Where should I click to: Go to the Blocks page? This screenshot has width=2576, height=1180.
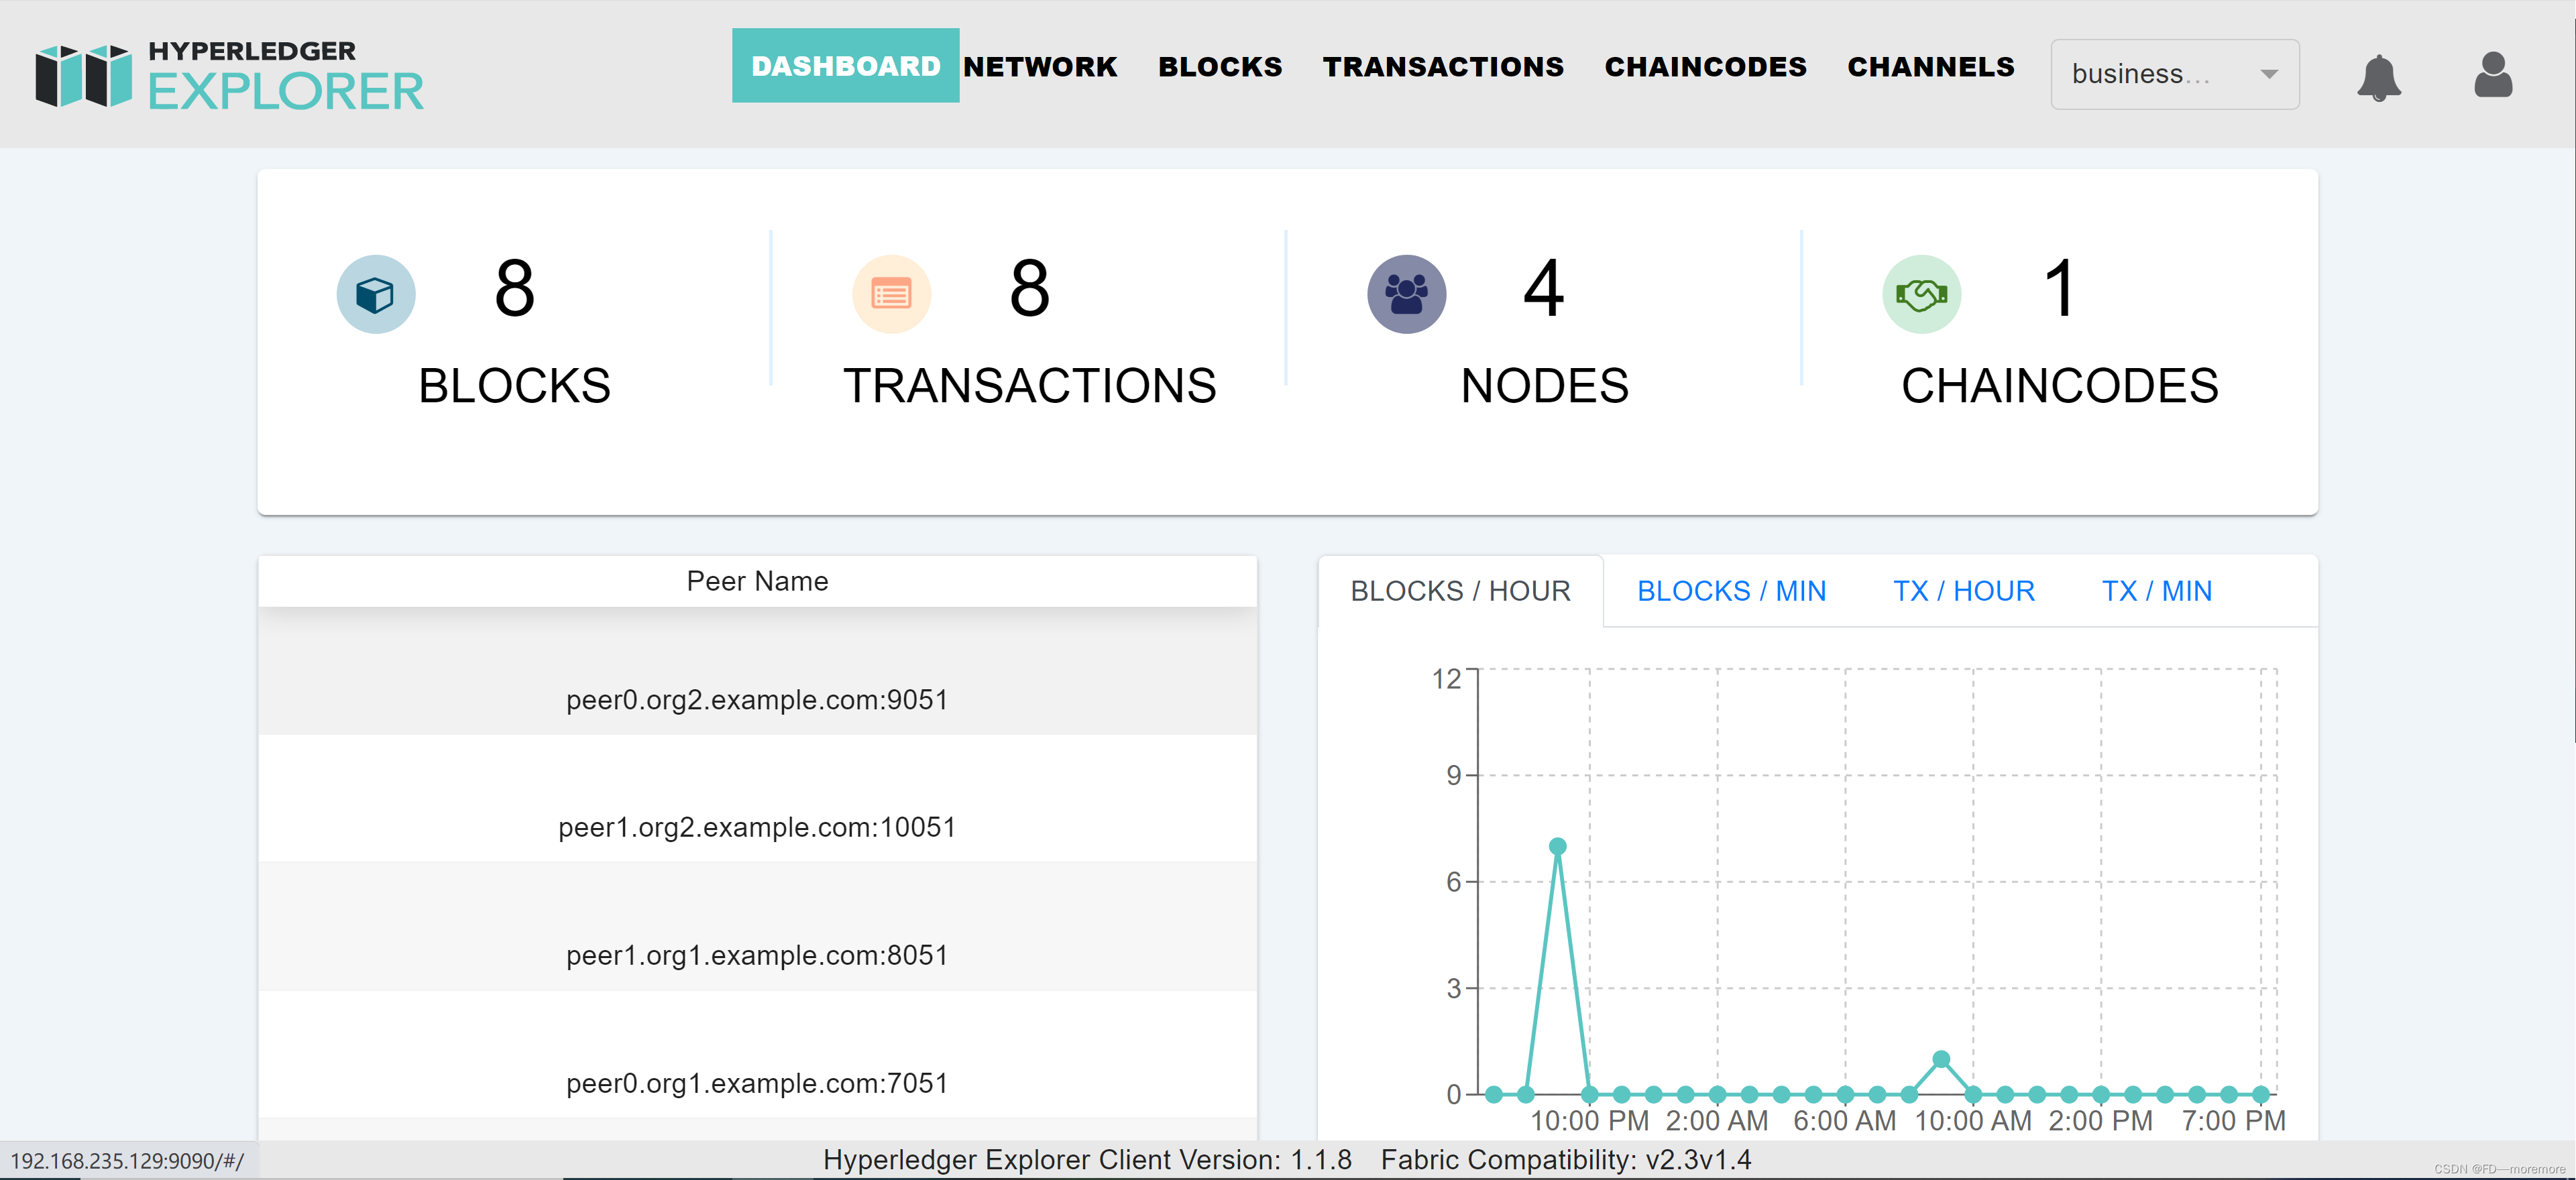1219,67
